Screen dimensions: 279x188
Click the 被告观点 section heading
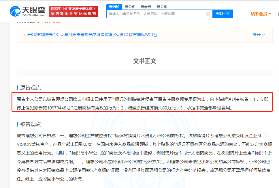(x=30, y=124)
